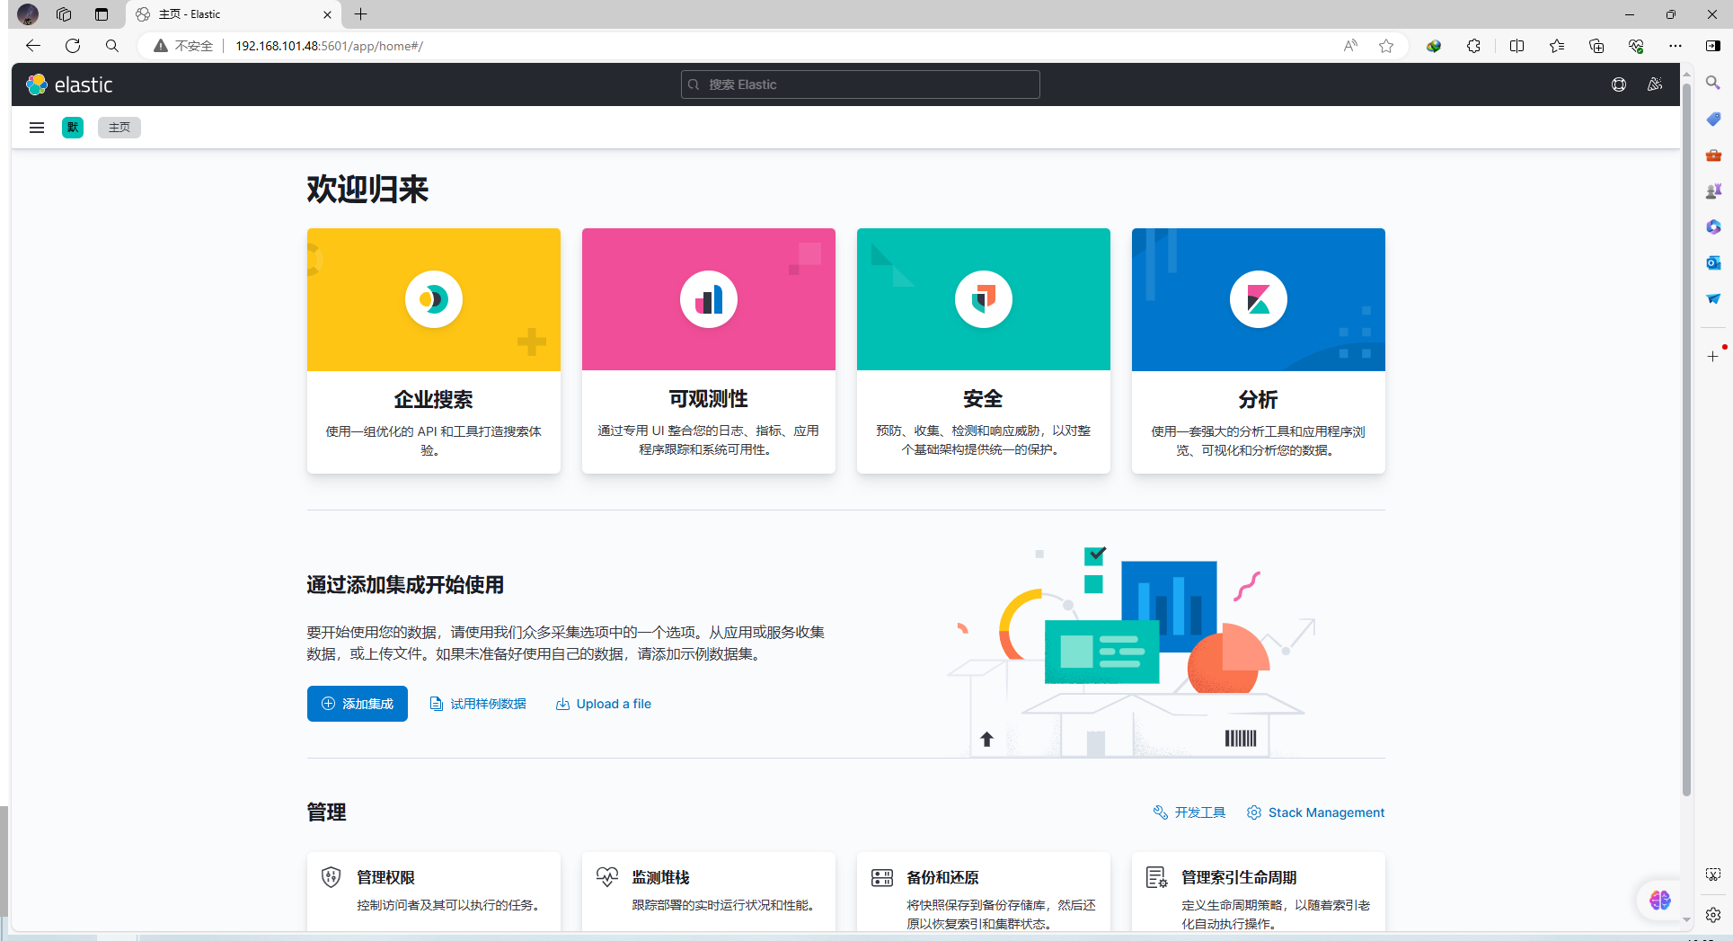Open the 企业搜索 card
The image size is (1733, 941).
pyautogui.click(x=434, y=351)
